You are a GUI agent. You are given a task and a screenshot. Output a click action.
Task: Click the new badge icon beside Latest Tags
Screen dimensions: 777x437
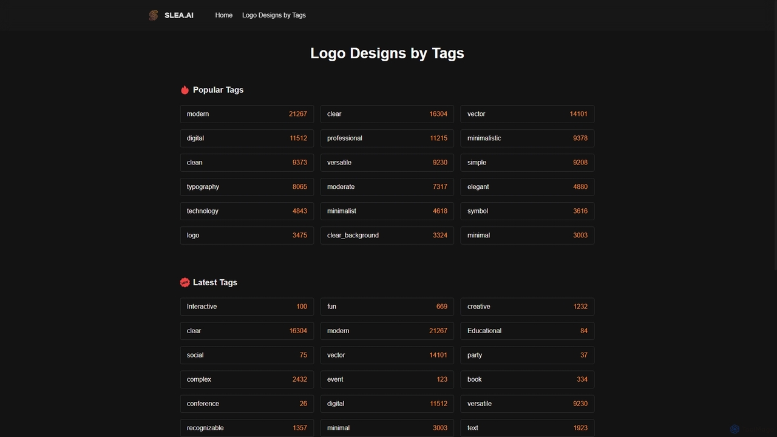pos(185,282)
